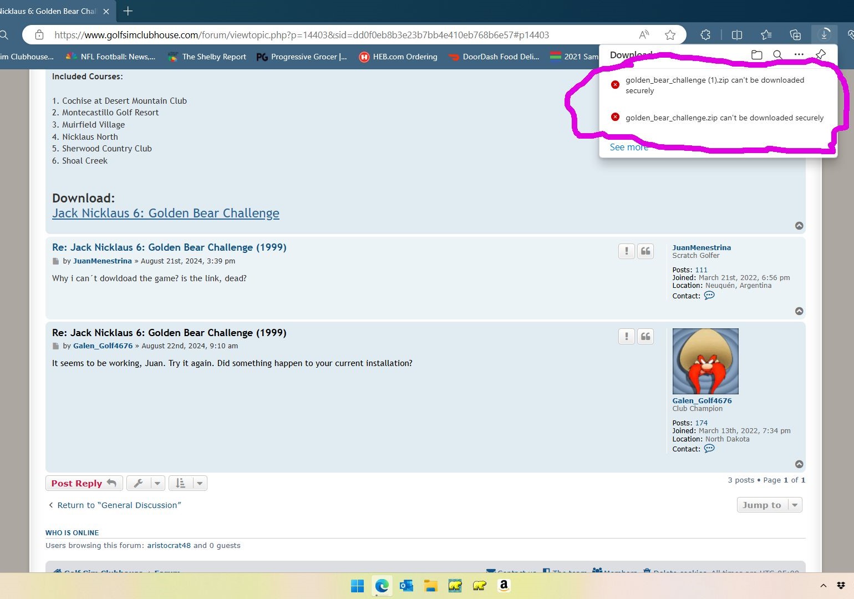Viewport: 854px width, 599px height.
Task: Toggle Split screen icon in Edge toolbar
Action: click(x=737, y=35)
